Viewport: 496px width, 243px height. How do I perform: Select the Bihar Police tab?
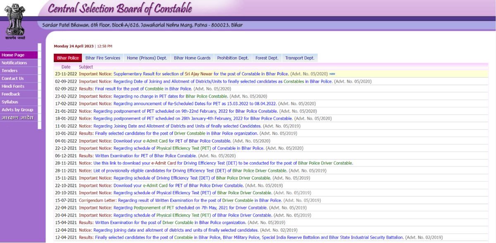pyautogui.click(x=68, y=58)
